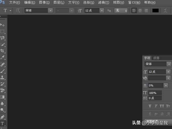Viewport: 172px width, 129px height.
Task: Click the black text color swatch
Action: tap(155, 11)
